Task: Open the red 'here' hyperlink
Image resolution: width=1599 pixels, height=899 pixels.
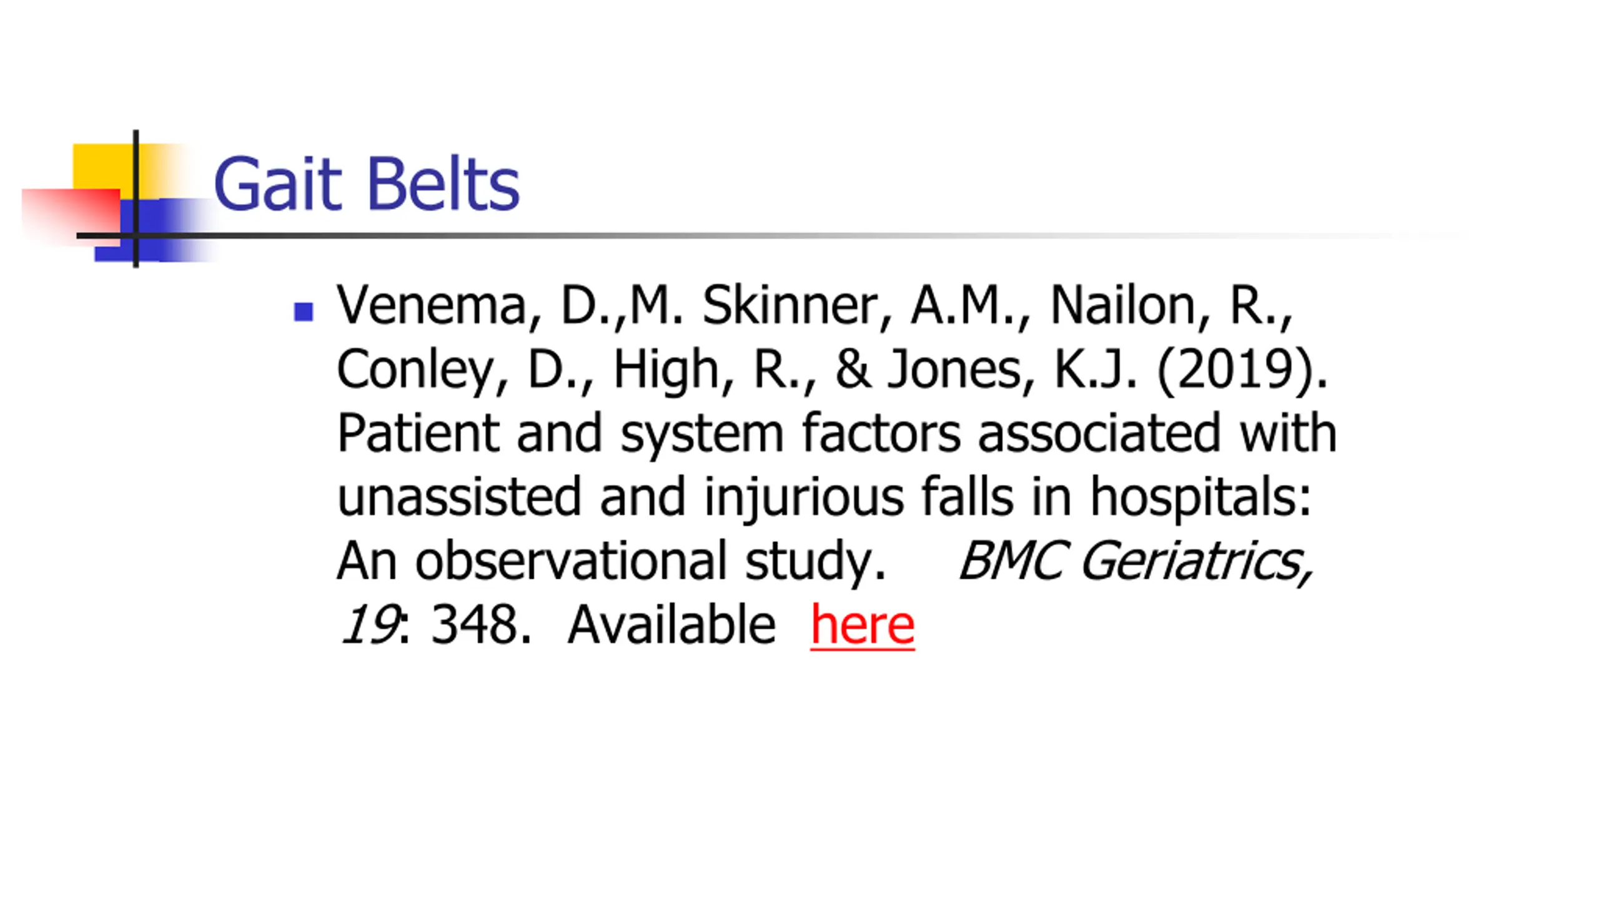Action: click(863, 625)
